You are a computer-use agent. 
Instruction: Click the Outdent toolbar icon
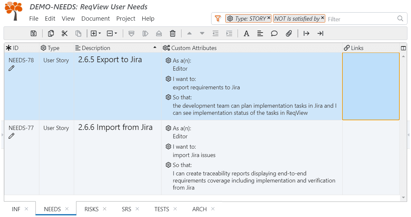(216, 33)
